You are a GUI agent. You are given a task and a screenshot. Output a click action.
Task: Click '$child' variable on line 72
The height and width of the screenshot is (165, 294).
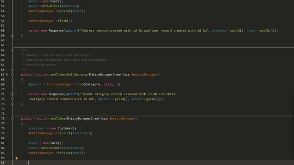coord(137,99)
